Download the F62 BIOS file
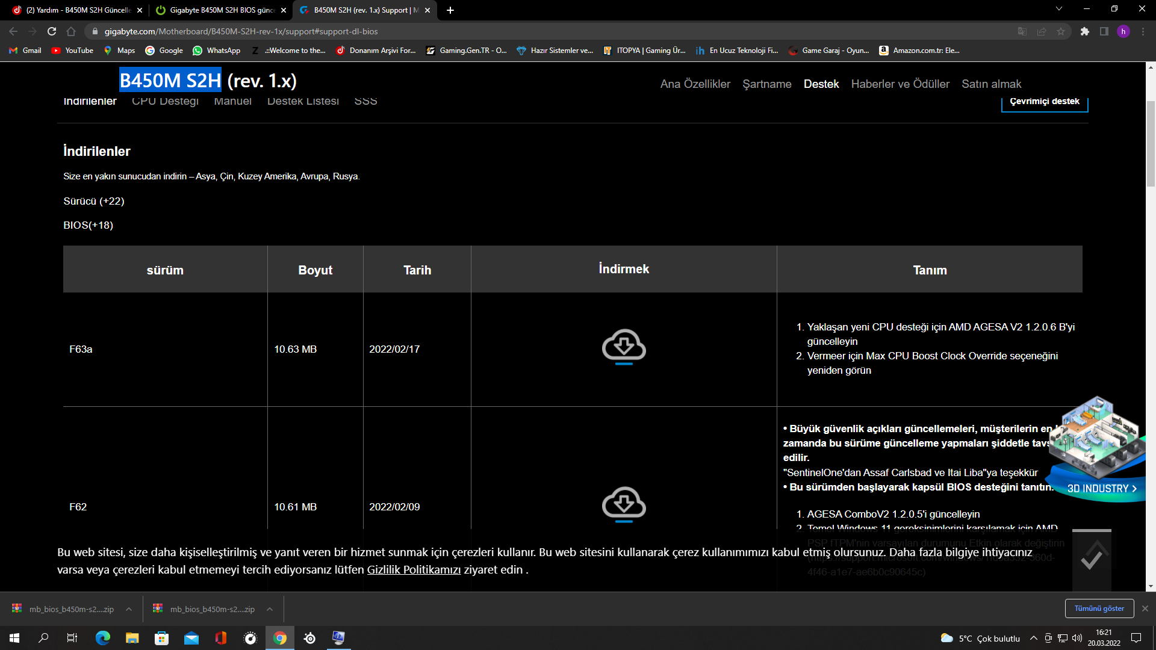Viewport: 1156px width, 650px height. click(624, 504)
